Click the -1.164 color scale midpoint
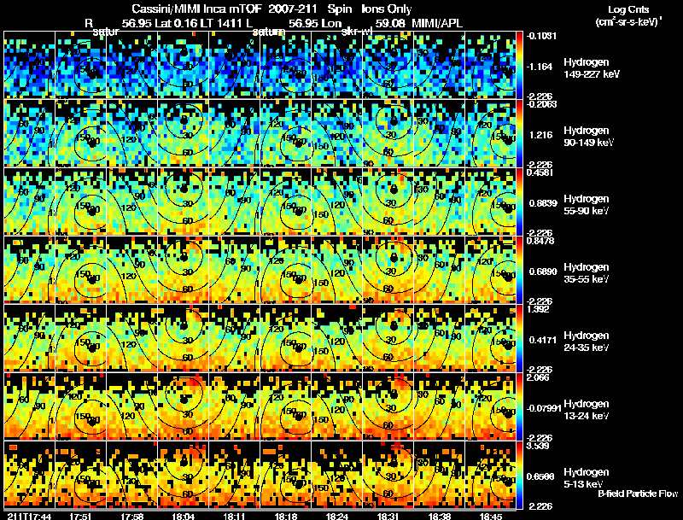This screenshot has width=683, height=520. [540, 67]
